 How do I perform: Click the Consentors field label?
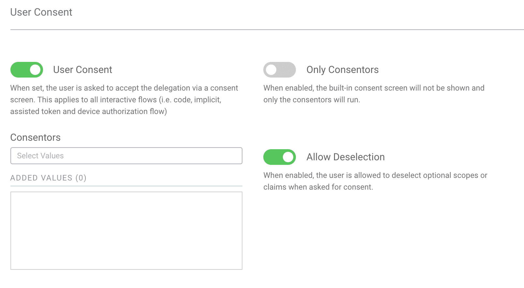35,137
